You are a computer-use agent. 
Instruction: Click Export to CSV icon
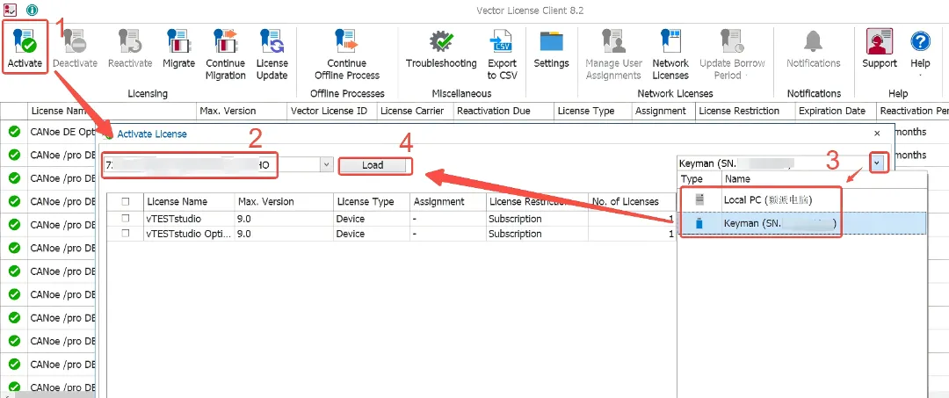pos(502,41)
